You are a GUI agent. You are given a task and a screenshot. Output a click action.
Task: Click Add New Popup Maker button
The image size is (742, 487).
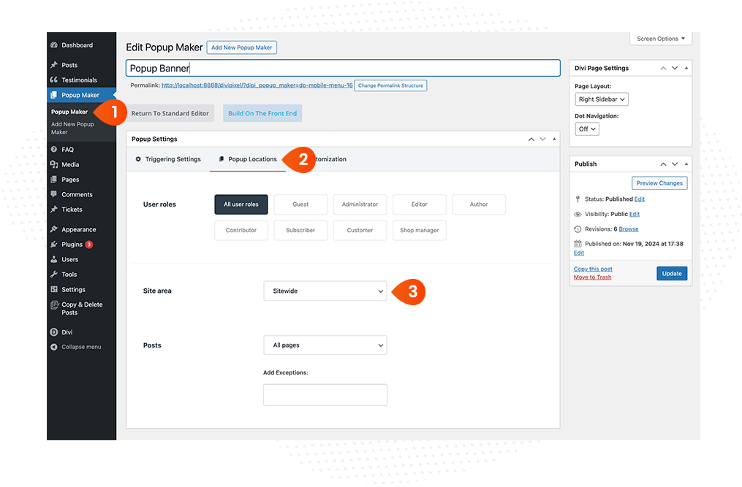241,47
